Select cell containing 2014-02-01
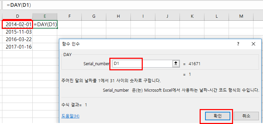This screenshot has width=263, height=124. tap(17, 24)
